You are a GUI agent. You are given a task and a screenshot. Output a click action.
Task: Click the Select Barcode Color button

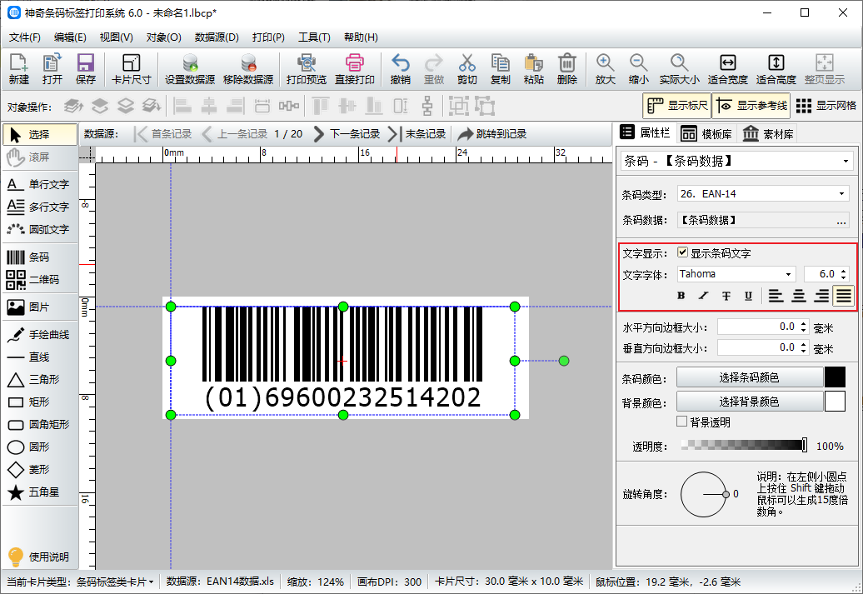tap(749, 377)
